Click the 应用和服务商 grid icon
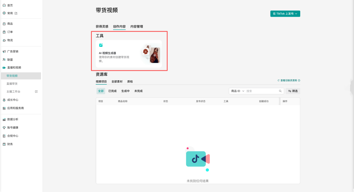 (4, 108)
